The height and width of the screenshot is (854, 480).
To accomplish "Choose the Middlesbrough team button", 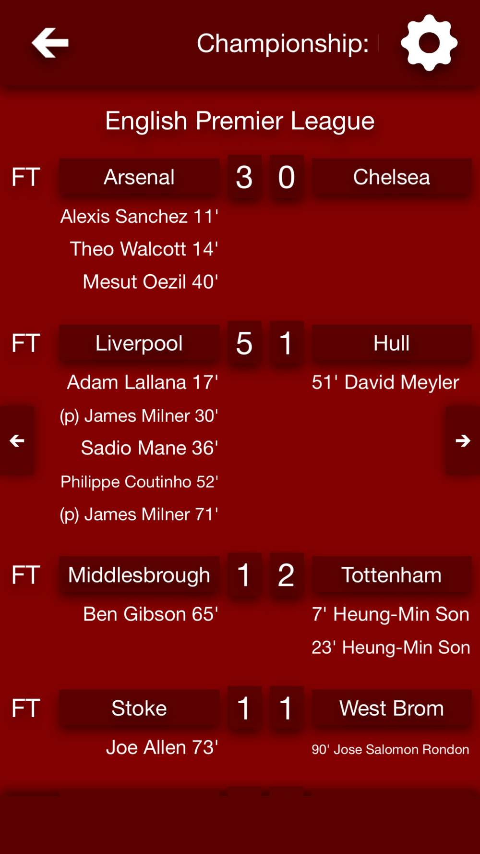I will pos(139,575).
